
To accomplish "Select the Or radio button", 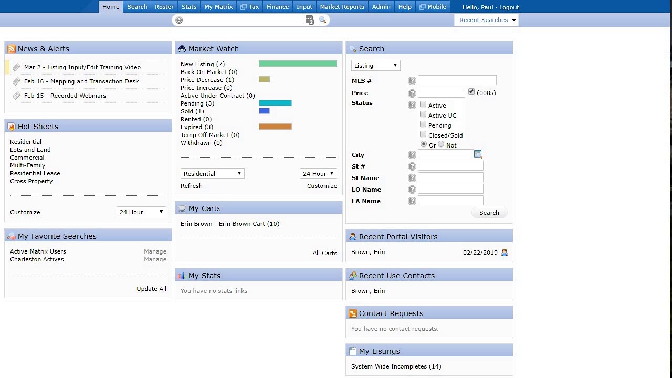I will pos(424,144).
